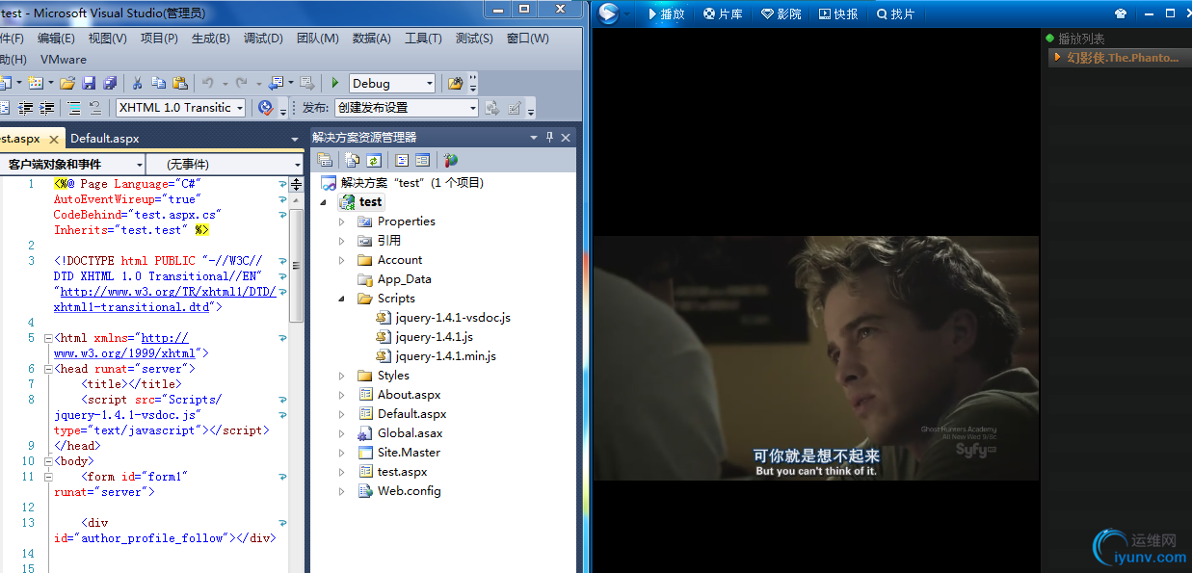The image size is (1192, 573).
Task: Open the 创建发布设置 publish dropdown
Action: coord(472,108)
